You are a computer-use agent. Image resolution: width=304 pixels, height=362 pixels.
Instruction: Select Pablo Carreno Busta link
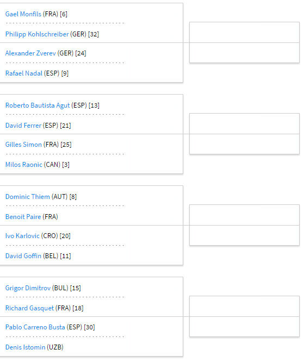pyautogui.click(x=35, y=327)
